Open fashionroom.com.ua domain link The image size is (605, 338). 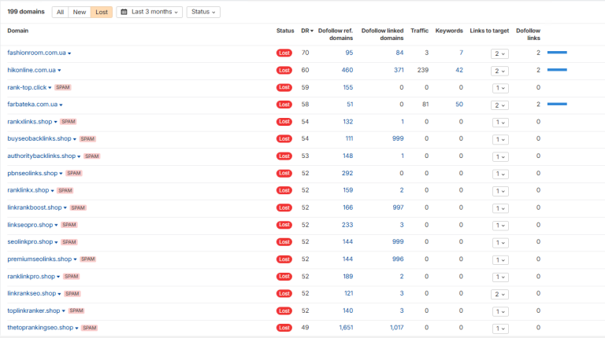pyautogui.click(x=37, y=53)
